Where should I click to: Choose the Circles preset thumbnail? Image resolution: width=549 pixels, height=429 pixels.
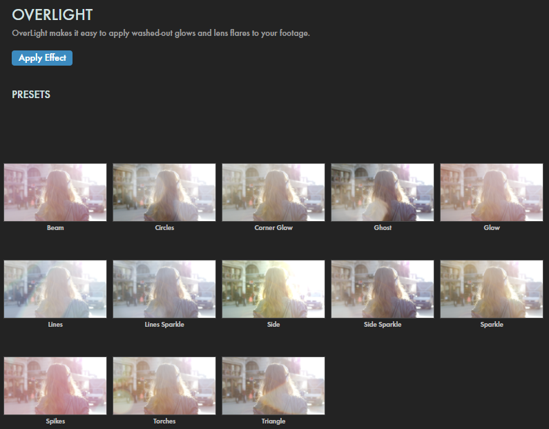coord(164,192)
